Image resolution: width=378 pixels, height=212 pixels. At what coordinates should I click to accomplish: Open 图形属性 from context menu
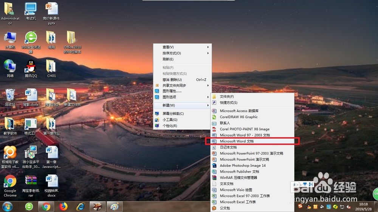(183, 91)
